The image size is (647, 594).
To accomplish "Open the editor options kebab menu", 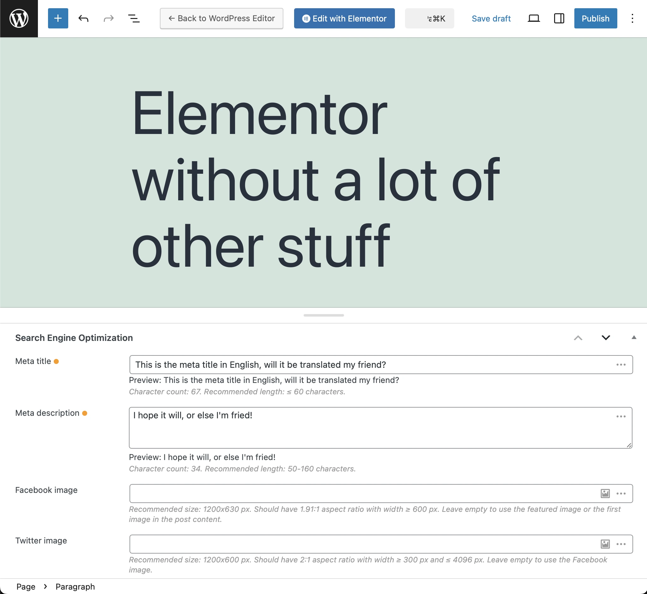I will tap(632, 18).
